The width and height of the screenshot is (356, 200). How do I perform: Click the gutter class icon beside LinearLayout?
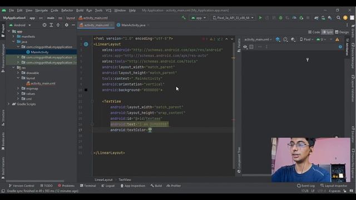(x=86, y=44)
